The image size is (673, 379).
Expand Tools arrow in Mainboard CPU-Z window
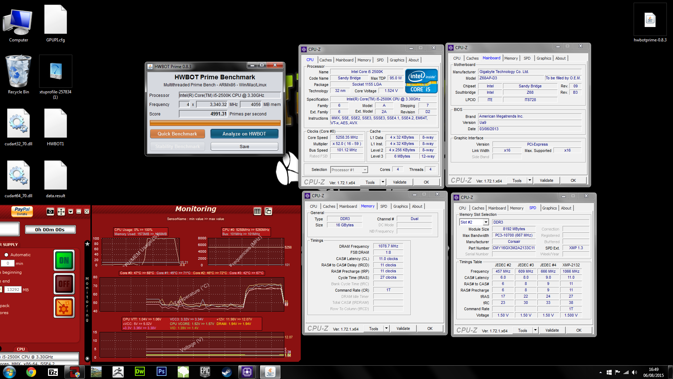coord(530,180)
